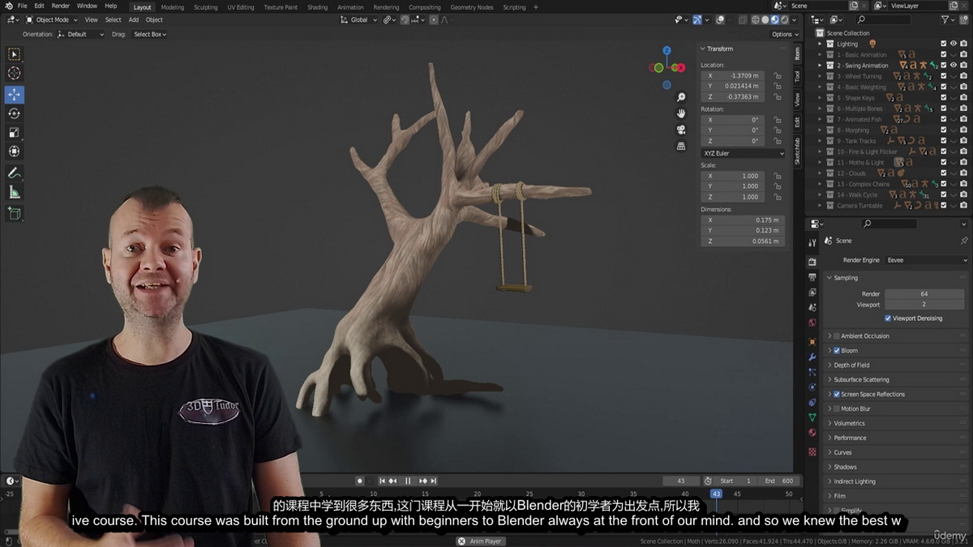
Task: Click the hand pan icon in the viewport
Action: (681, 113)
